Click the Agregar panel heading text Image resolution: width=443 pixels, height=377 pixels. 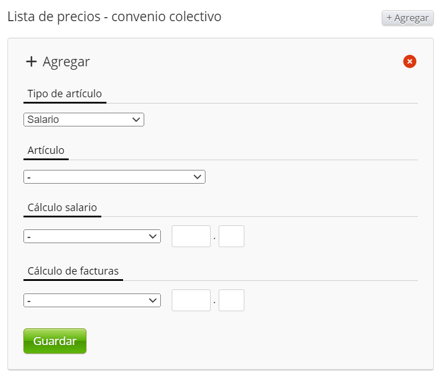click(66, 62)
